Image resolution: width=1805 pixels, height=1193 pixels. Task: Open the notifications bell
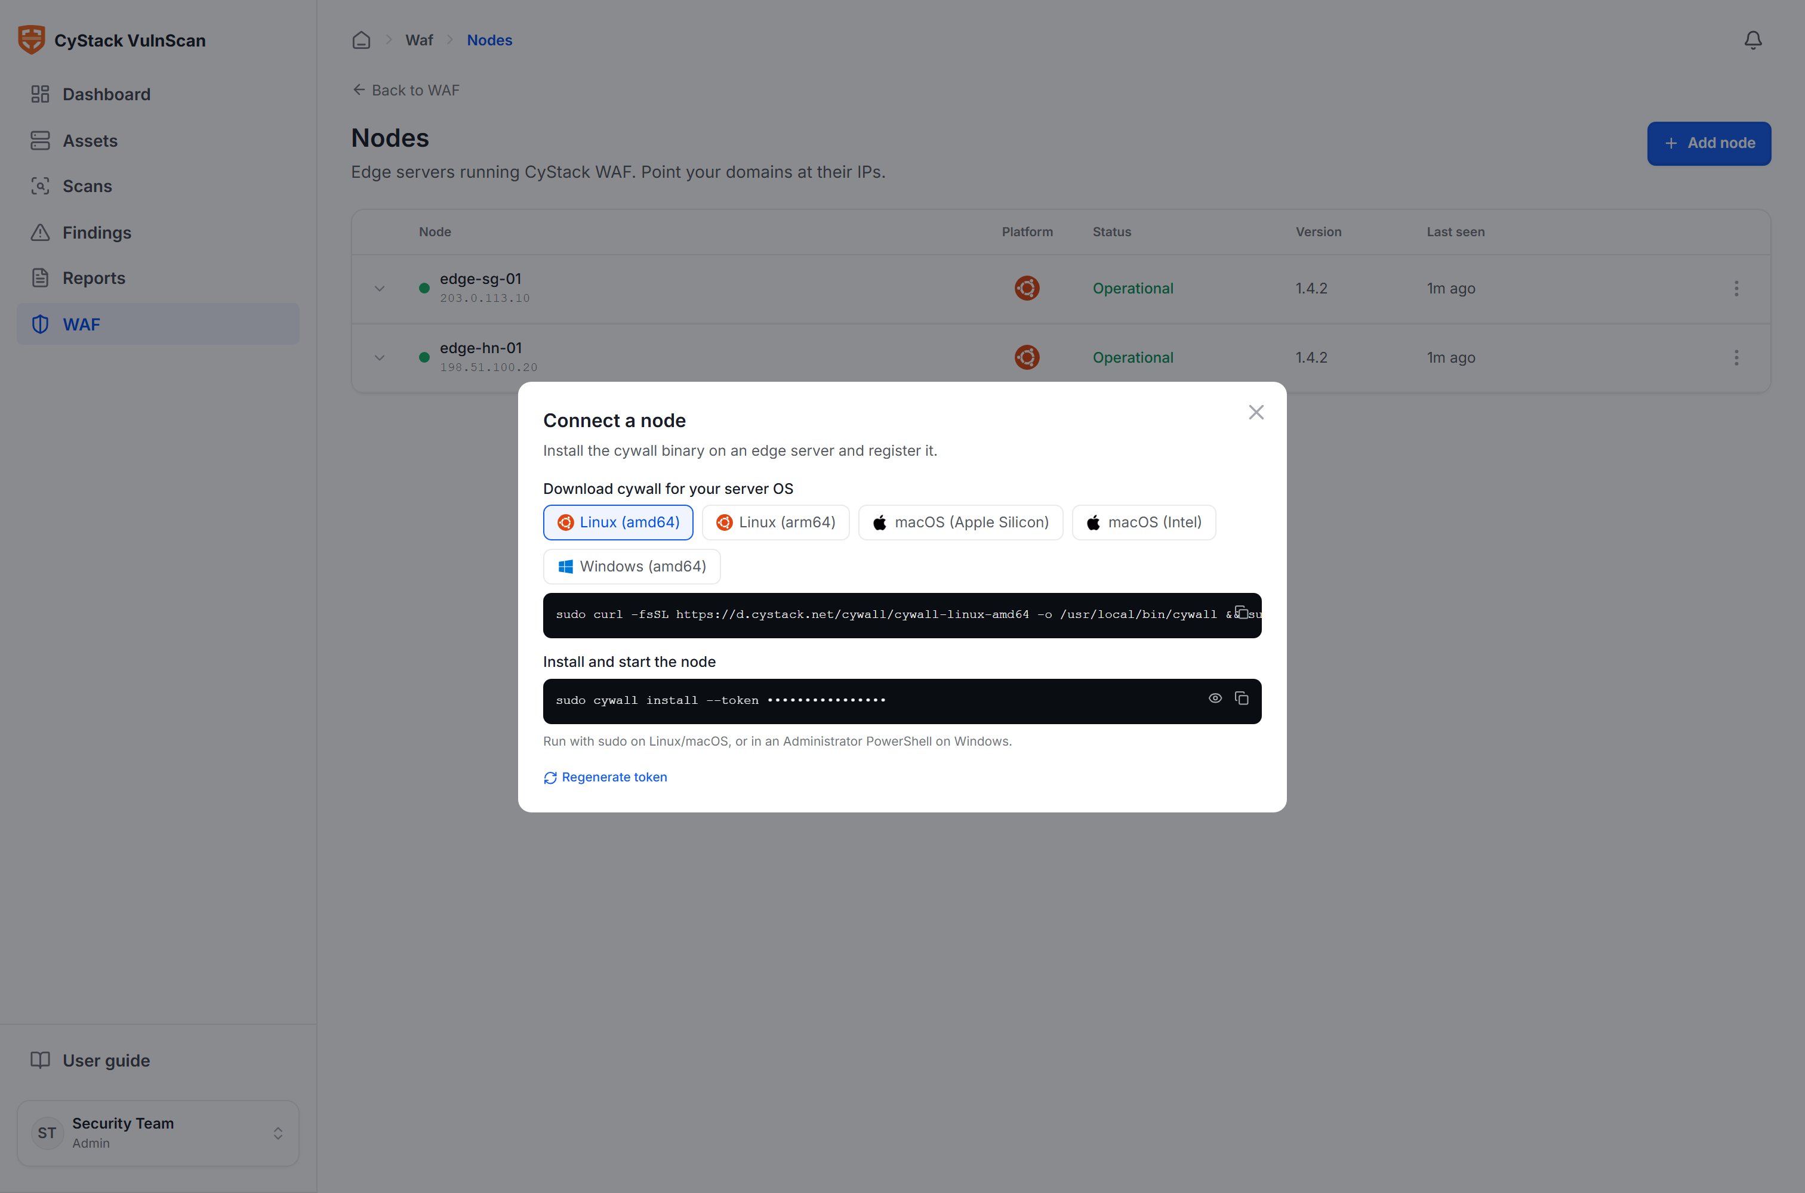click(x=1753, y=41)
